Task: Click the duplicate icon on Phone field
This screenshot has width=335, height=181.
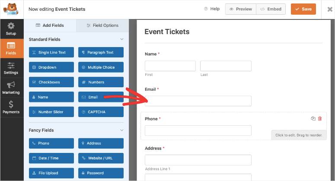Action: tap(313, 118)
